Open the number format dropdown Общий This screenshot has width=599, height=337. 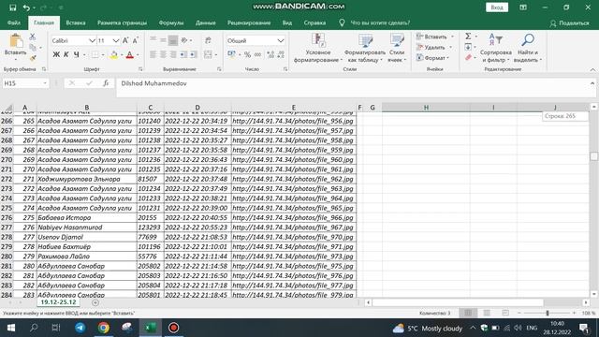(x=281, y=40)
